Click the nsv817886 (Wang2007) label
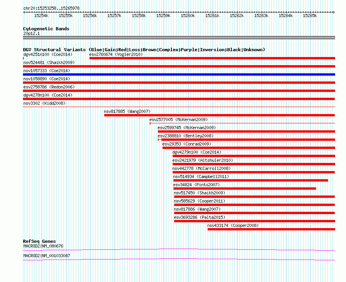The width and height of the screenshot is (346, 282). click(x=197, y=209)
